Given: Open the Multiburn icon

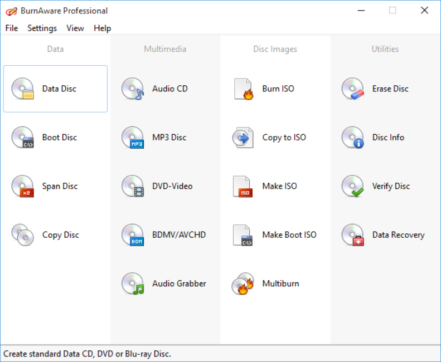Looking at the screenshot, I should point(243,283).
